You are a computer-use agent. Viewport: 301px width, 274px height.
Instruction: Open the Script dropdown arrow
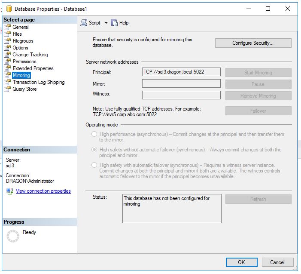coord(106,23)
